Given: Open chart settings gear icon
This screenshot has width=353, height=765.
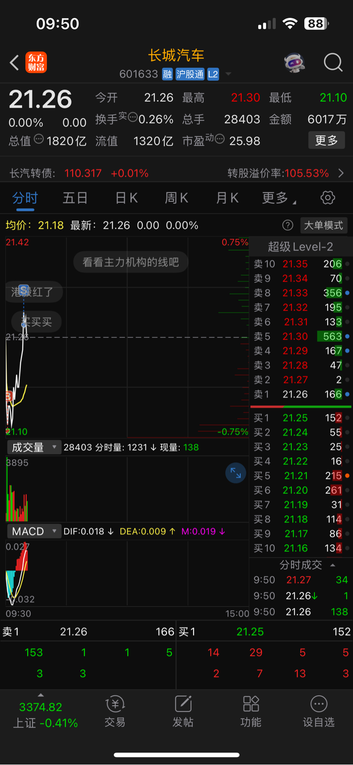Looking at the screenshot, I should 328,198.
